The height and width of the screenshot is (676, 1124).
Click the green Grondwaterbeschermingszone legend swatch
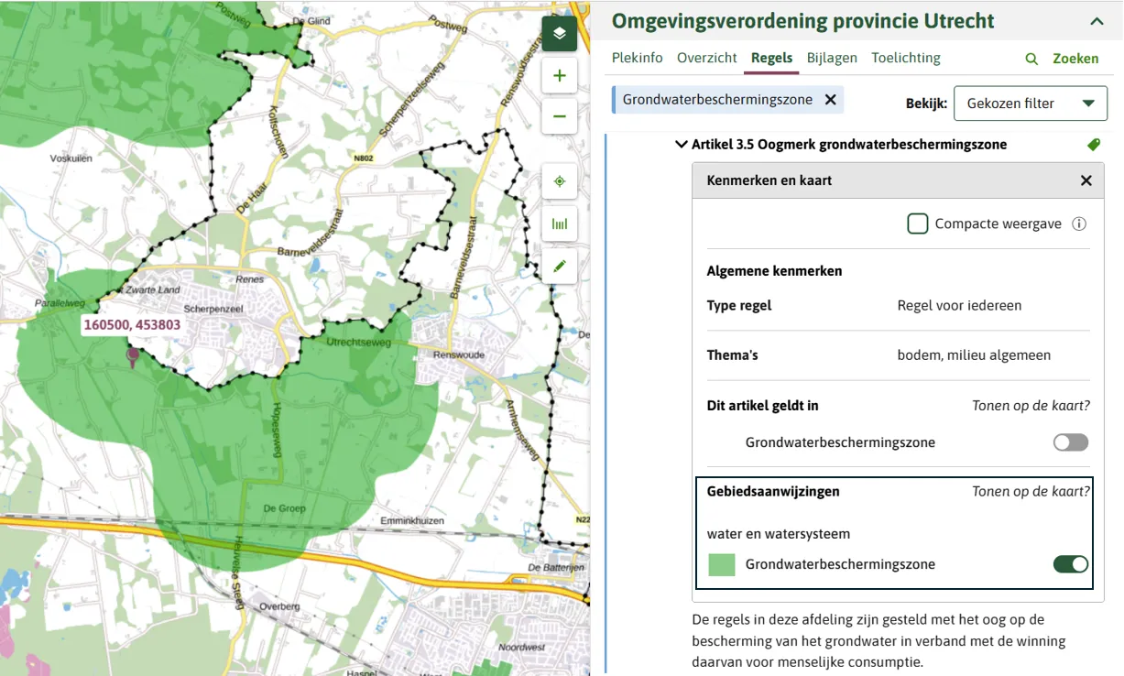point(722,564)
